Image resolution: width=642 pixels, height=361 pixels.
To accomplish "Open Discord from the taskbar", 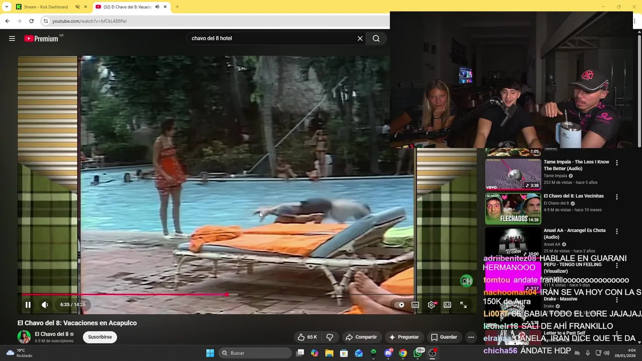I will pos(388,353).
